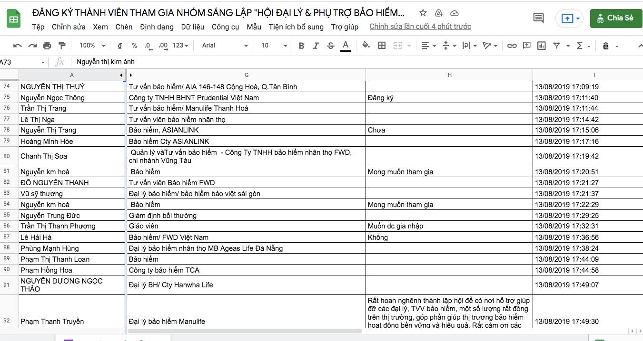Select column H header
Image resolution: width=643 pixels, height=341 pixels.
[449, 75]
